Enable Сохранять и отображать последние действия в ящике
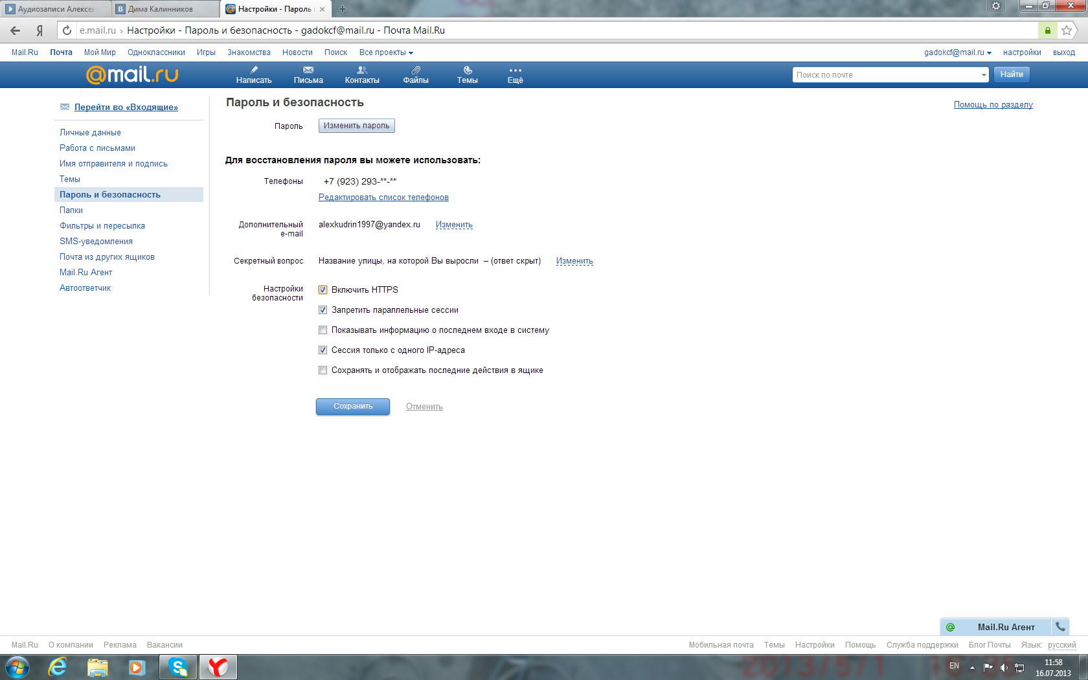 (x=323, y=370)
